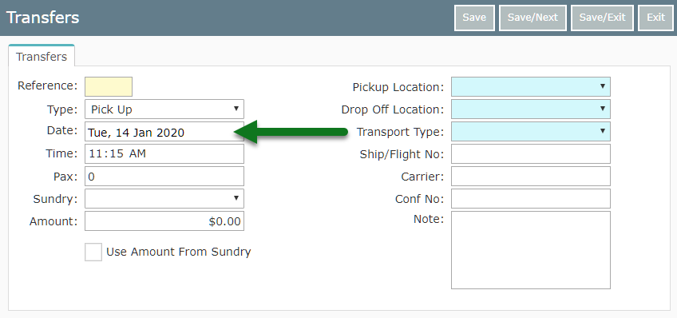Exit the Transfers form

(x=655, y=18)
